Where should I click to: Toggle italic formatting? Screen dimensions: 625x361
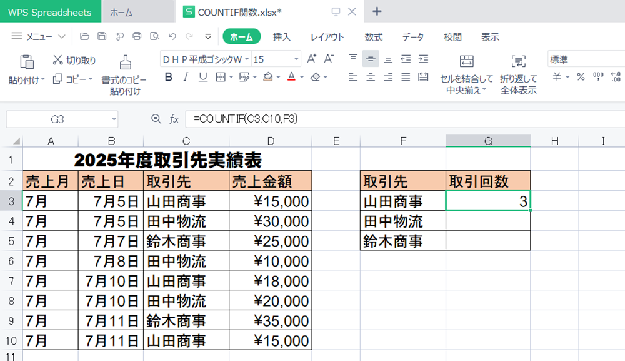click(186, 77)
